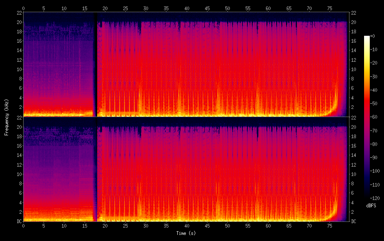The height and width of the screenshot is (241, 384).
Task: Click the white top end of the color bar
Action: click(x=367, y=37)
